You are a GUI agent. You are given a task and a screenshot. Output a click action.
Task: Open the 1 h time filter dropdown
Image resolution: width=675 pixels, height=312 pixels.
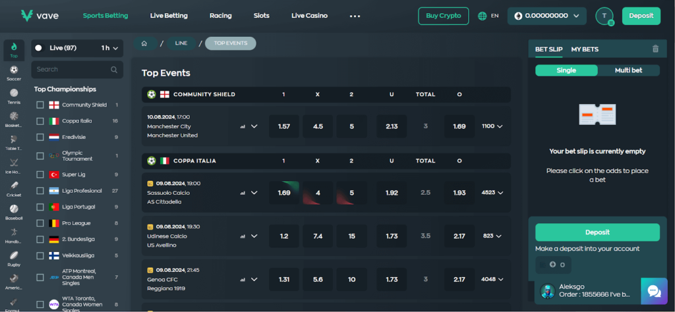109,48
